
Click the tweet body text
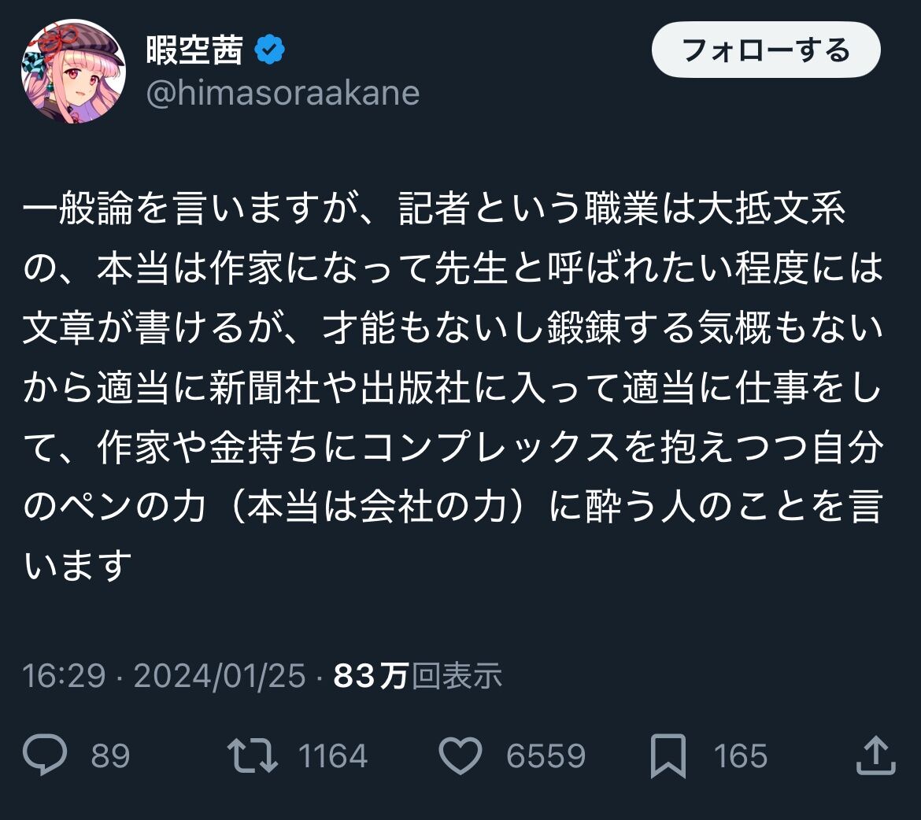point(453,386)
